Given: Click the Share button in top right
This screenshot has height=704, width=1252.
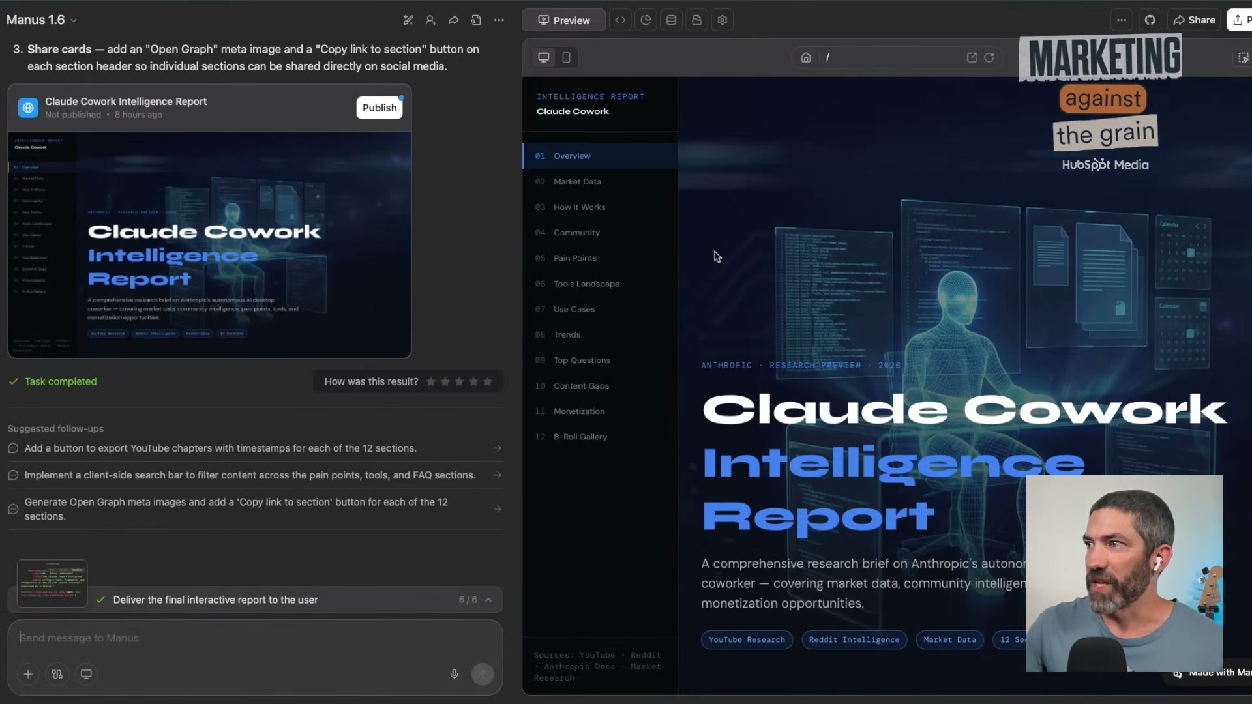Looking at the screenshot, I should coord(1195,20).
